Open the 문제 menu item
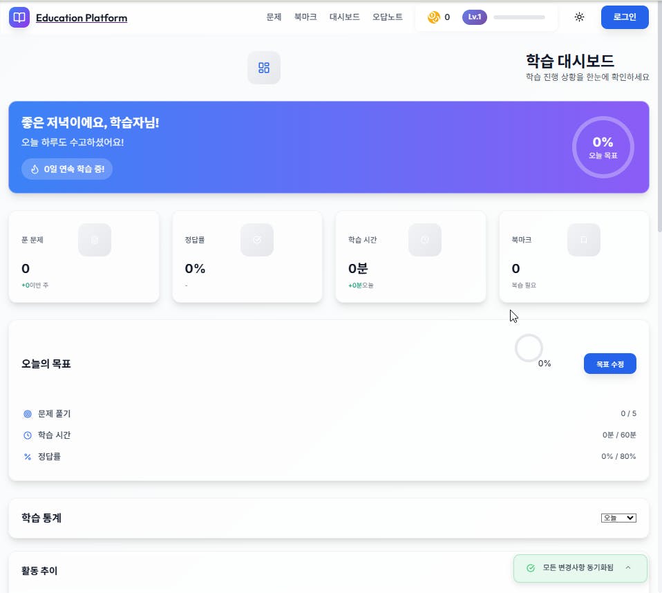The height and width of the screenshot is (593, 662). coord(274,17)
